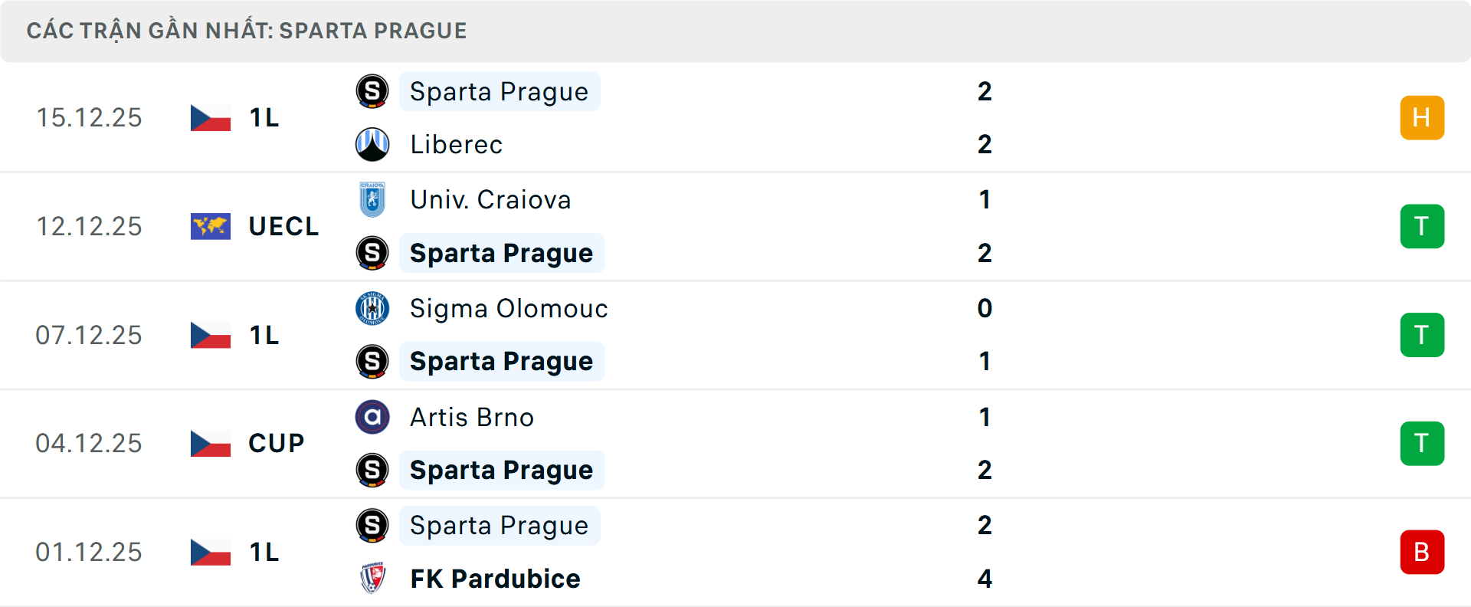Click the red B loss badge

click(1422, 552)
